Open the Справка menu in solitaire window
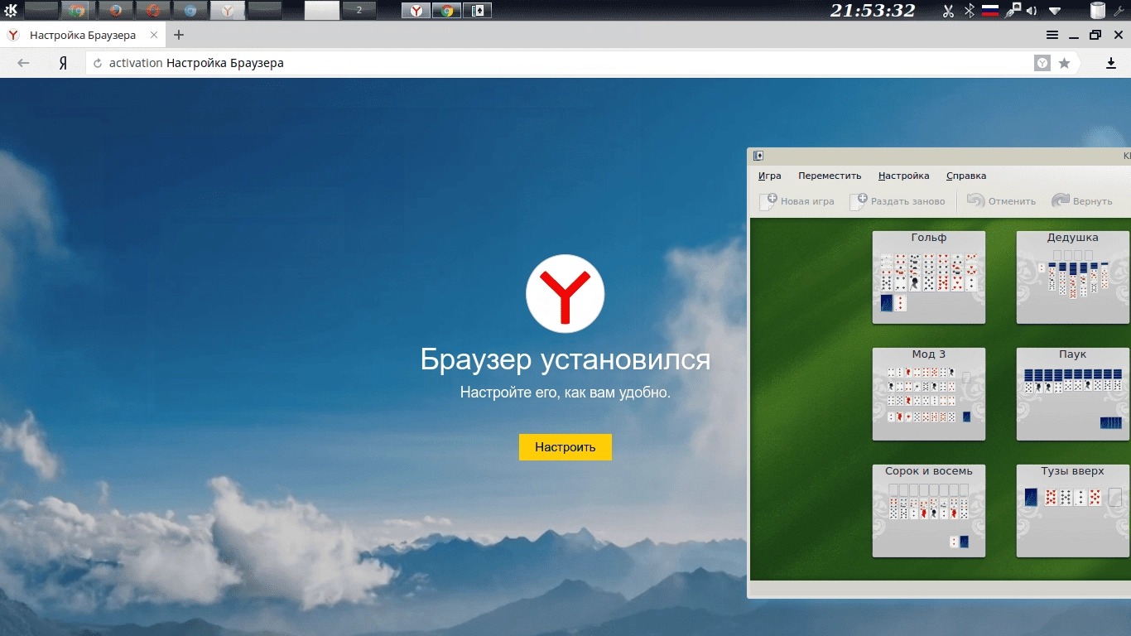 (966, 176)
